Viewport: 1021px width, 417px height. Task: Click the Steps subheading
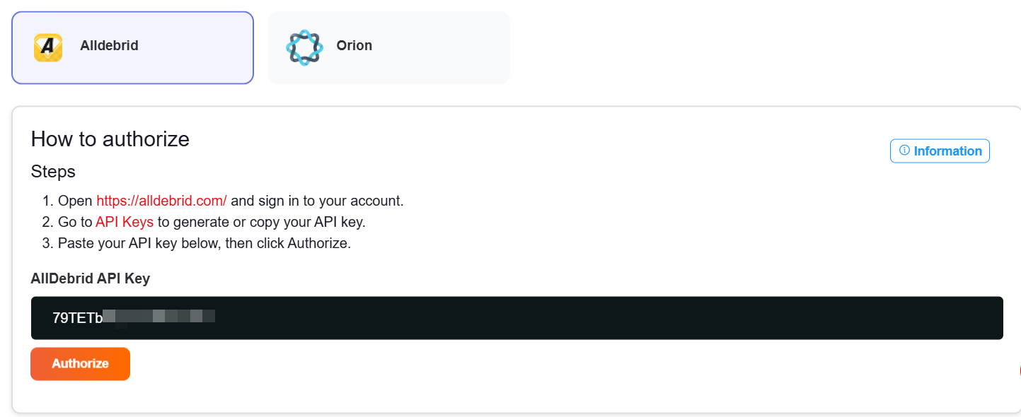pyautogui.click(x=53, y=171)
